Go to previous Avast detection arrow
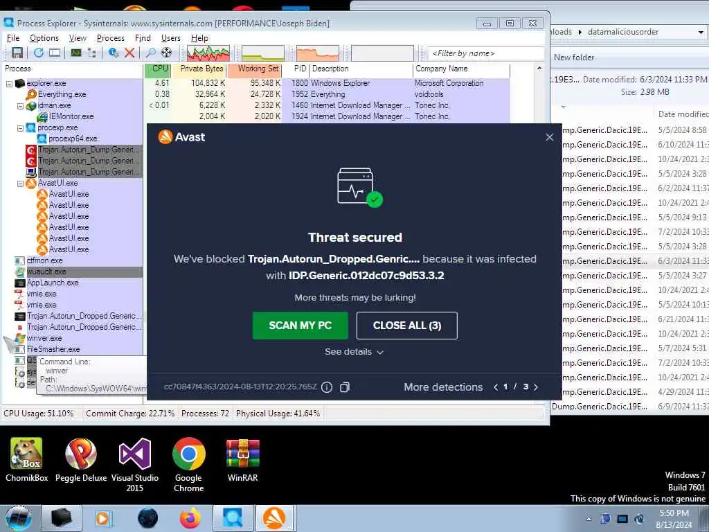 (x=496, y=387)
